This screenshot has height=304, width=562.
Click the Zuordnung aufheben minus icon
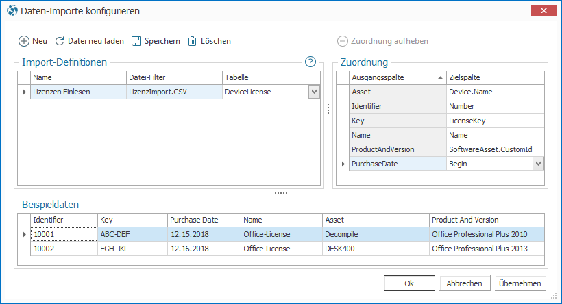tap(343, 41)
